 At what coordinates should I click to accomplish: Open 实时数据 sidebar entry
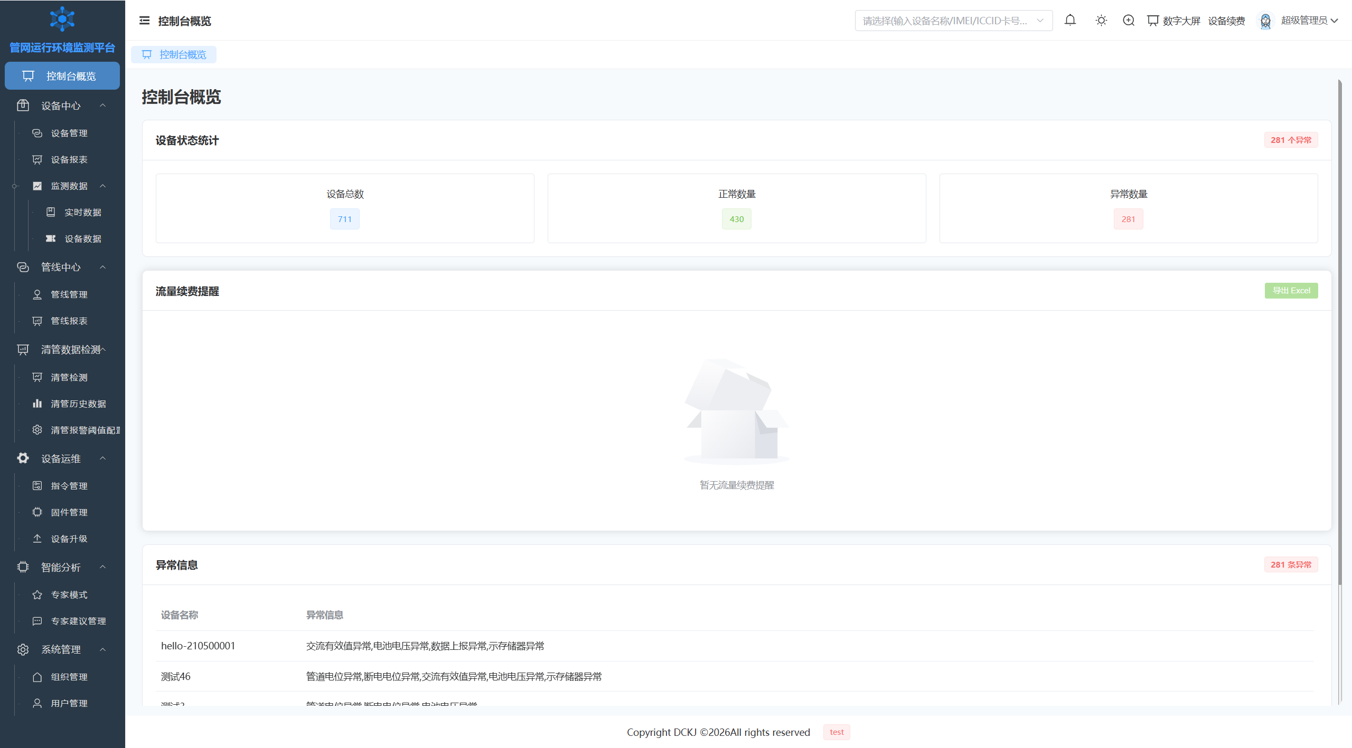[x=83, y=212]
